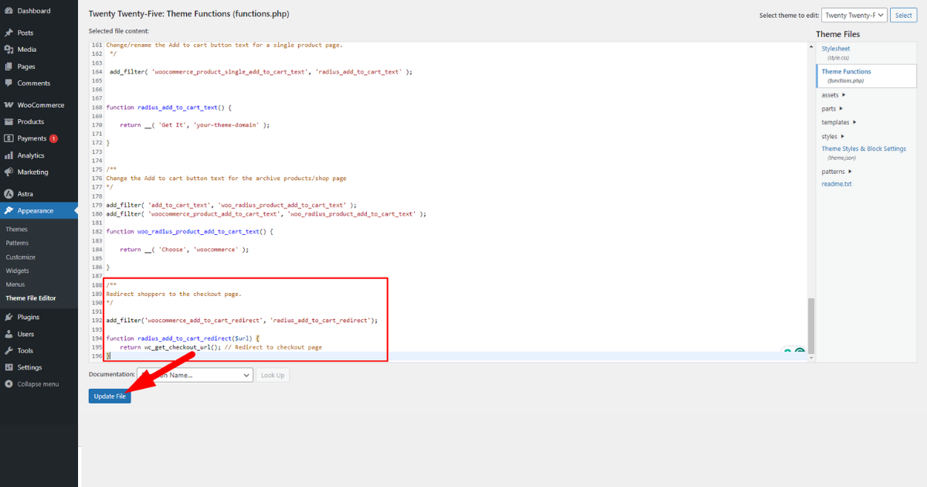This screenshot has width=927, height=487.
Task: Expand the assets folder
Action: 834,95
